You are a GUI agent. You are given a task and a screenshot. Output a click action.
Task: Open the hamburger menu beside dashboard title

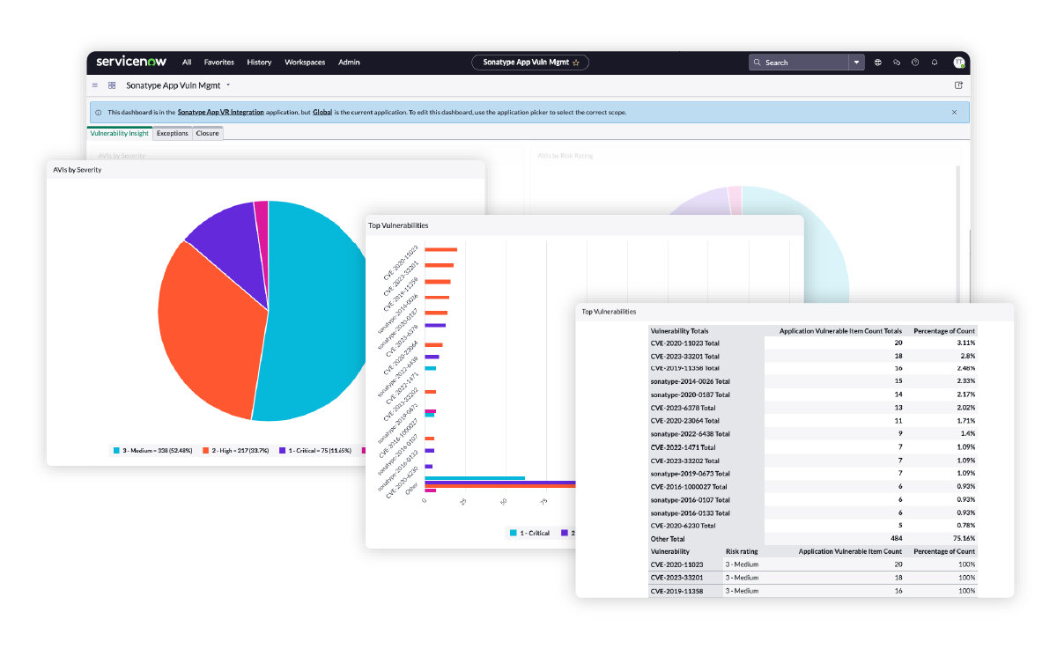[95, 85]
